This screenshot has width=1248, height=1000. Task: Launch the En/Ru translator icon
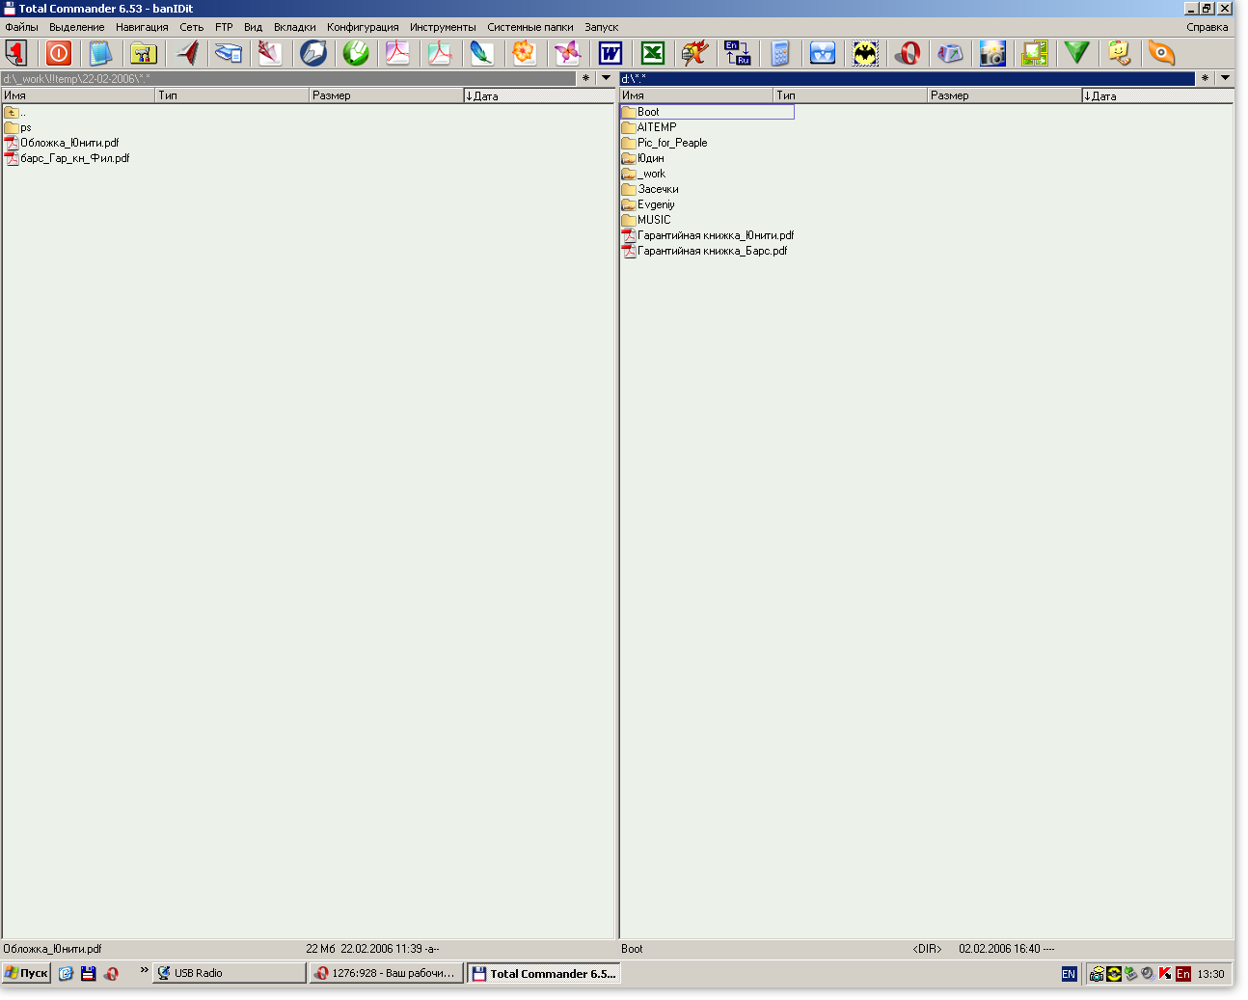(x=738, y=53)
